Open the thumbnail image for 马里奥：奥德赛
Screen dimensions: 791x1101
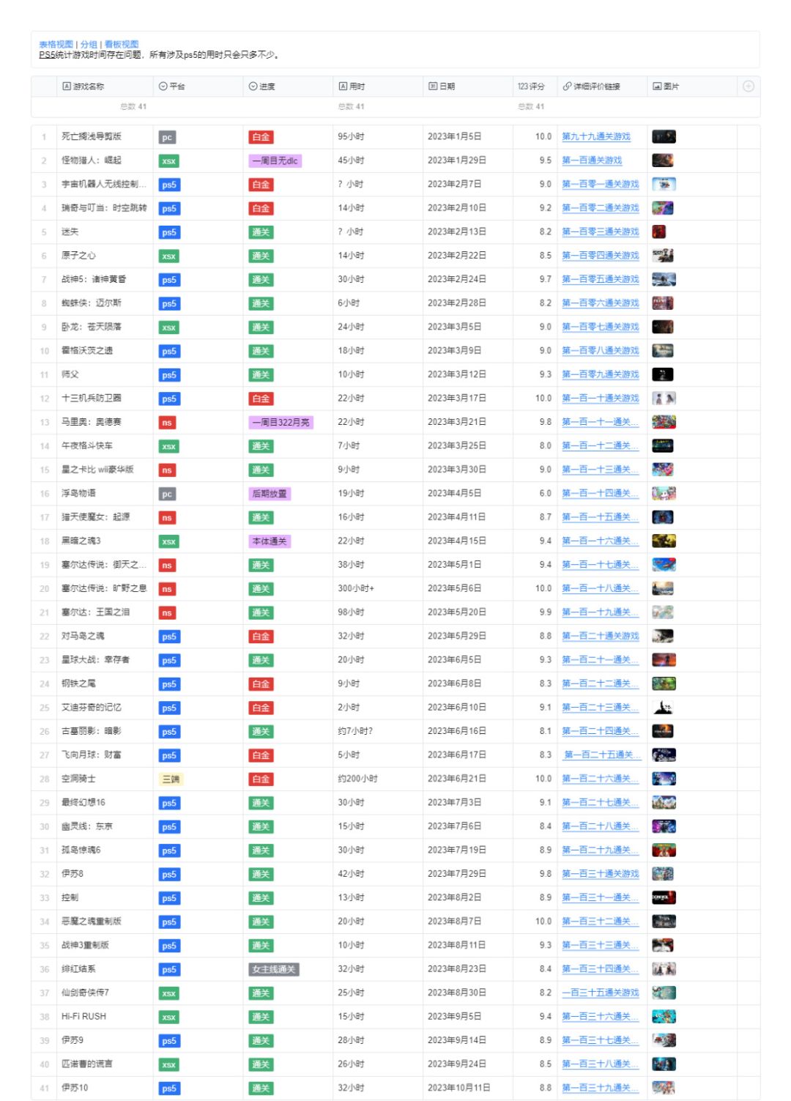(664, 423)
